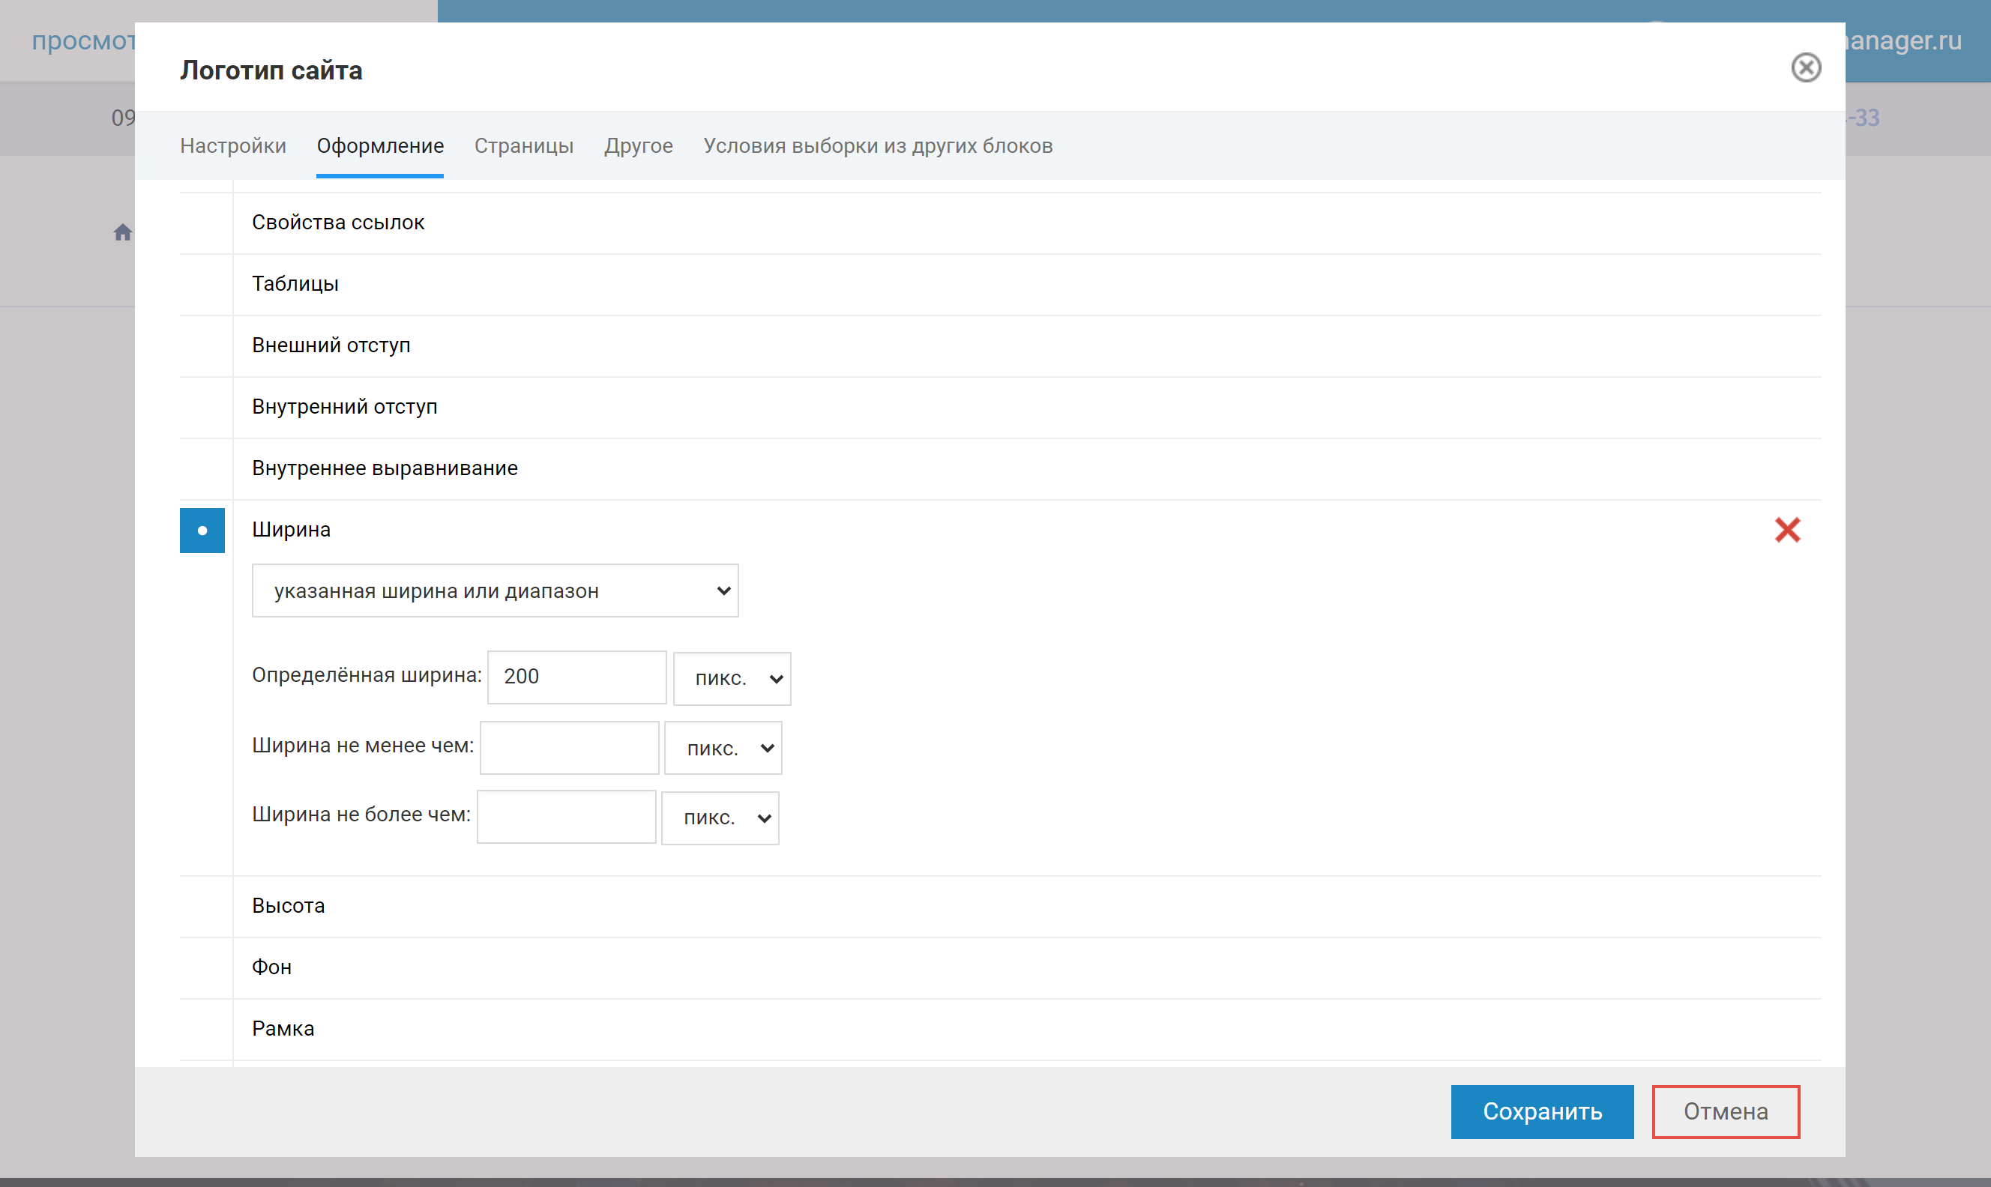Viewport: 1991px width, 1187px height.
Task: Open units dropdown for Ширина не более чем
Action: point(719,818)
